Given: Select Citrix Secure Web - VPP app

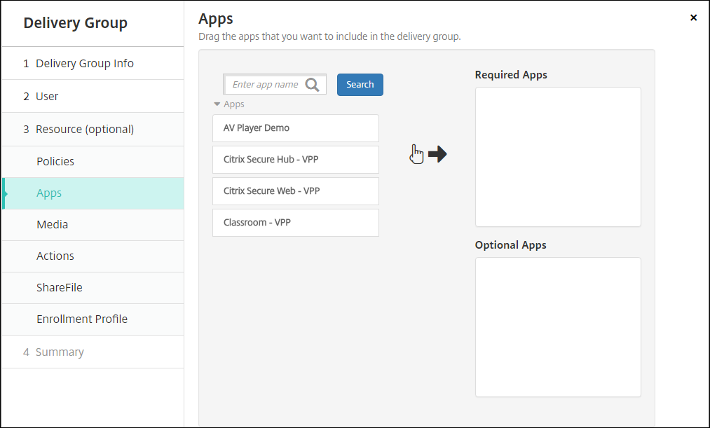Looking at the screenshot, I should (295, 191).
